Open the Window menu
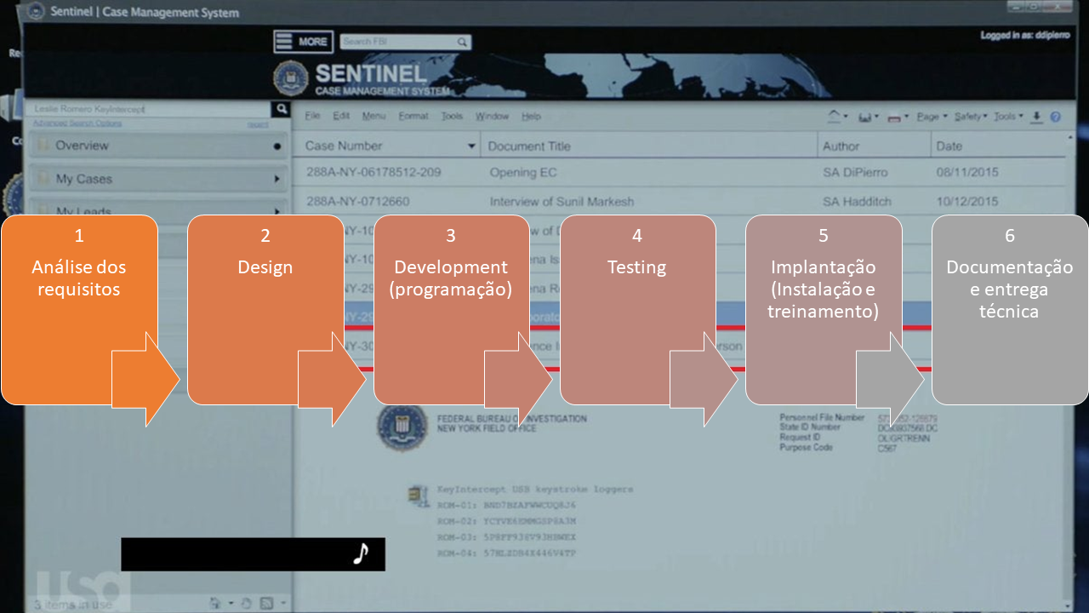The height and width of the screenshot is (613, 1089). coord(492,117)
